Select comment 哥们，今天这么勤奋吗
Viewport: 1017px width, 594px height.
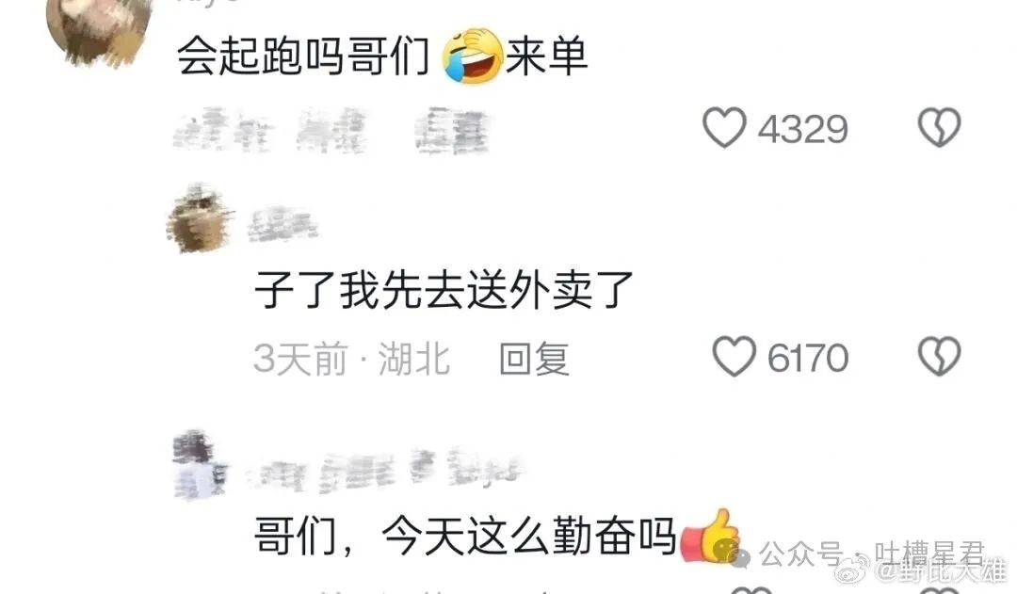(465, 537)
